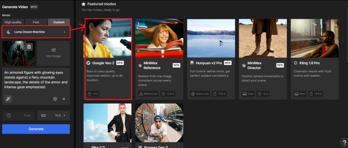Click the Google Veo 2 title
The height and width of the screenshot is (148, 348).
103,63
